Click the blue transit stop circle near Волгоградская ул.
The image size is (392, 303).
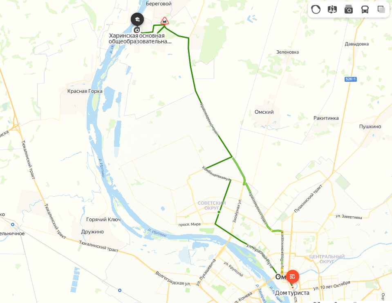[x=120, y=290]
